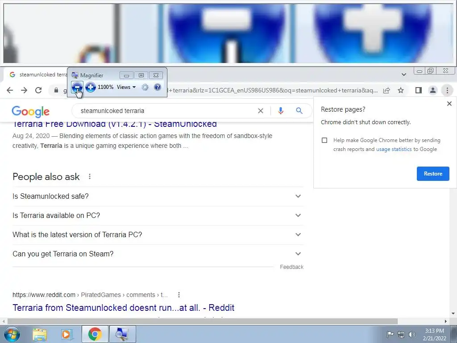Open options for the reddit.com result
The image size is (457, 343).
click(x=179, y=295)
